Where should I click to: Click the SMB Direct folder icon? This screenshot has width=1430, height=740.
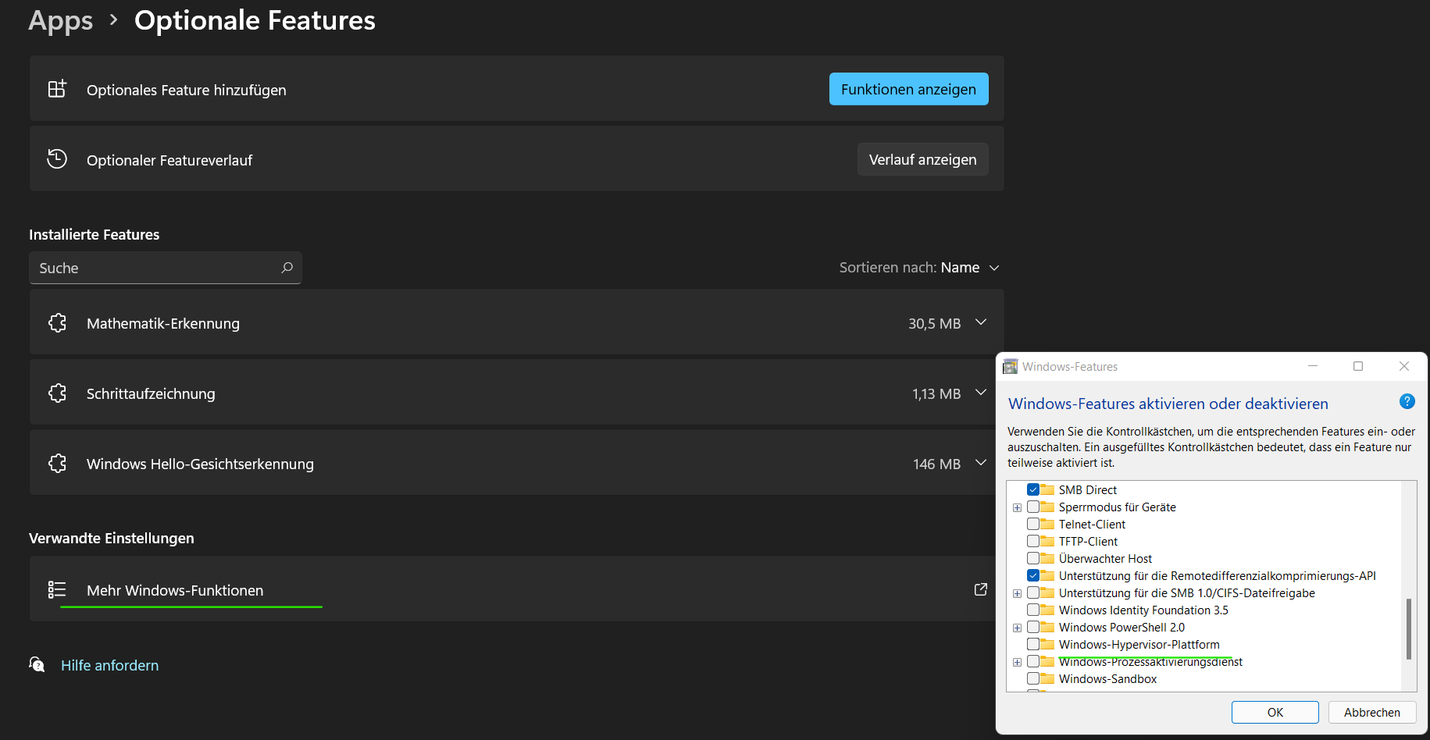(1047, 489)
